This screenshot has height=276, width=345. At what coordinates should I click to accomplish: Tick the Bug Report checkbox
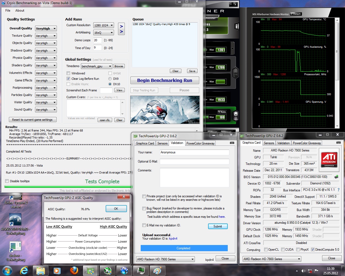click(144, 208)
